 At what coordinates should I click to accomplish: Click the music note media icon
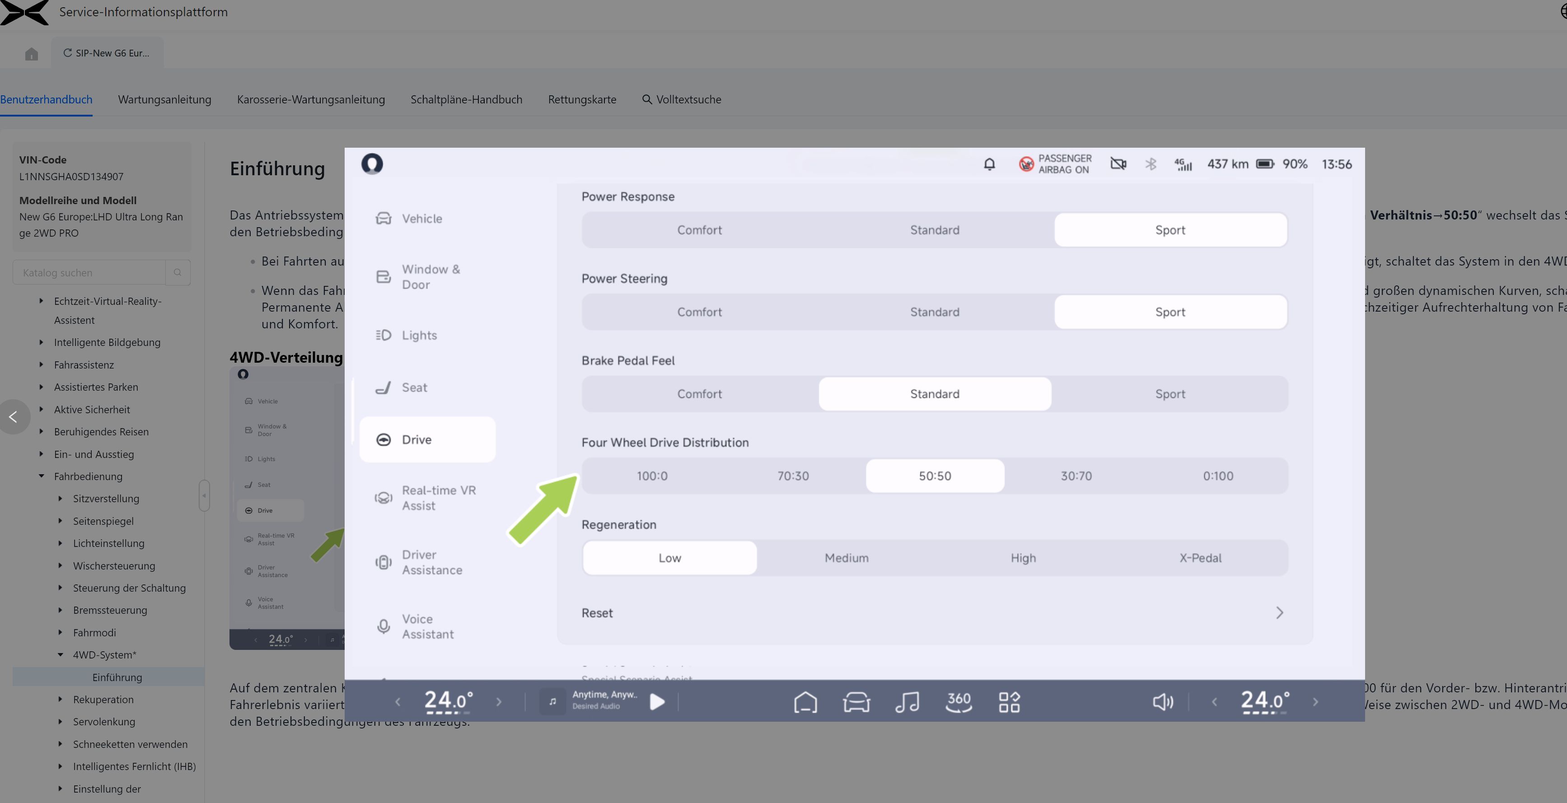pos(907,701)
